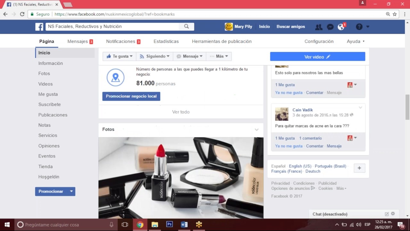This screenshot has width=410, height=231.
Task: Collapse the Fotos section chevron
Action: tap(257, 130)
